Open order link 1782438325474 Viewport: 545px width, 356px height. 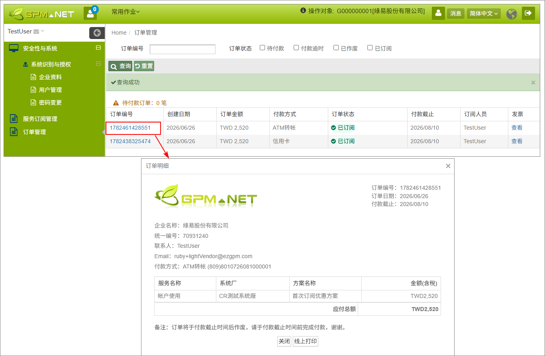[x=130, y=141]
